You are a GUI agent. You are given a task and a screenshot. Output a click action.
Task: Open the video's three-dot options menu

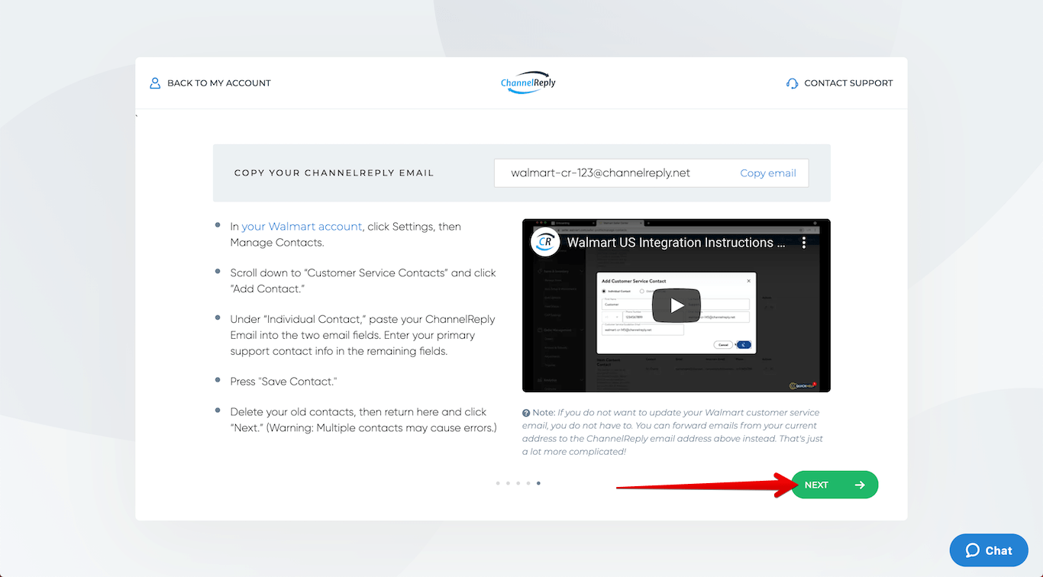pos(804,242)
